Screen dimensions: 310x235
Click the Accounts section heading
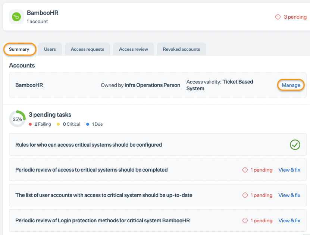(x=22, y=65)
